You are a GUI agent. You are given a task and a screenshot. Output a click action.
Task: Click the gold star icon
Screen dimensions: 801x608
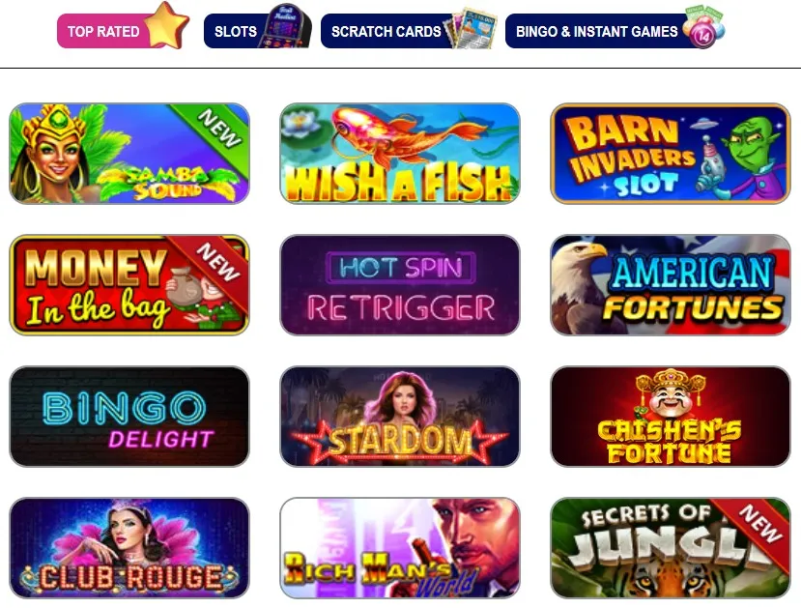(166, 25)
